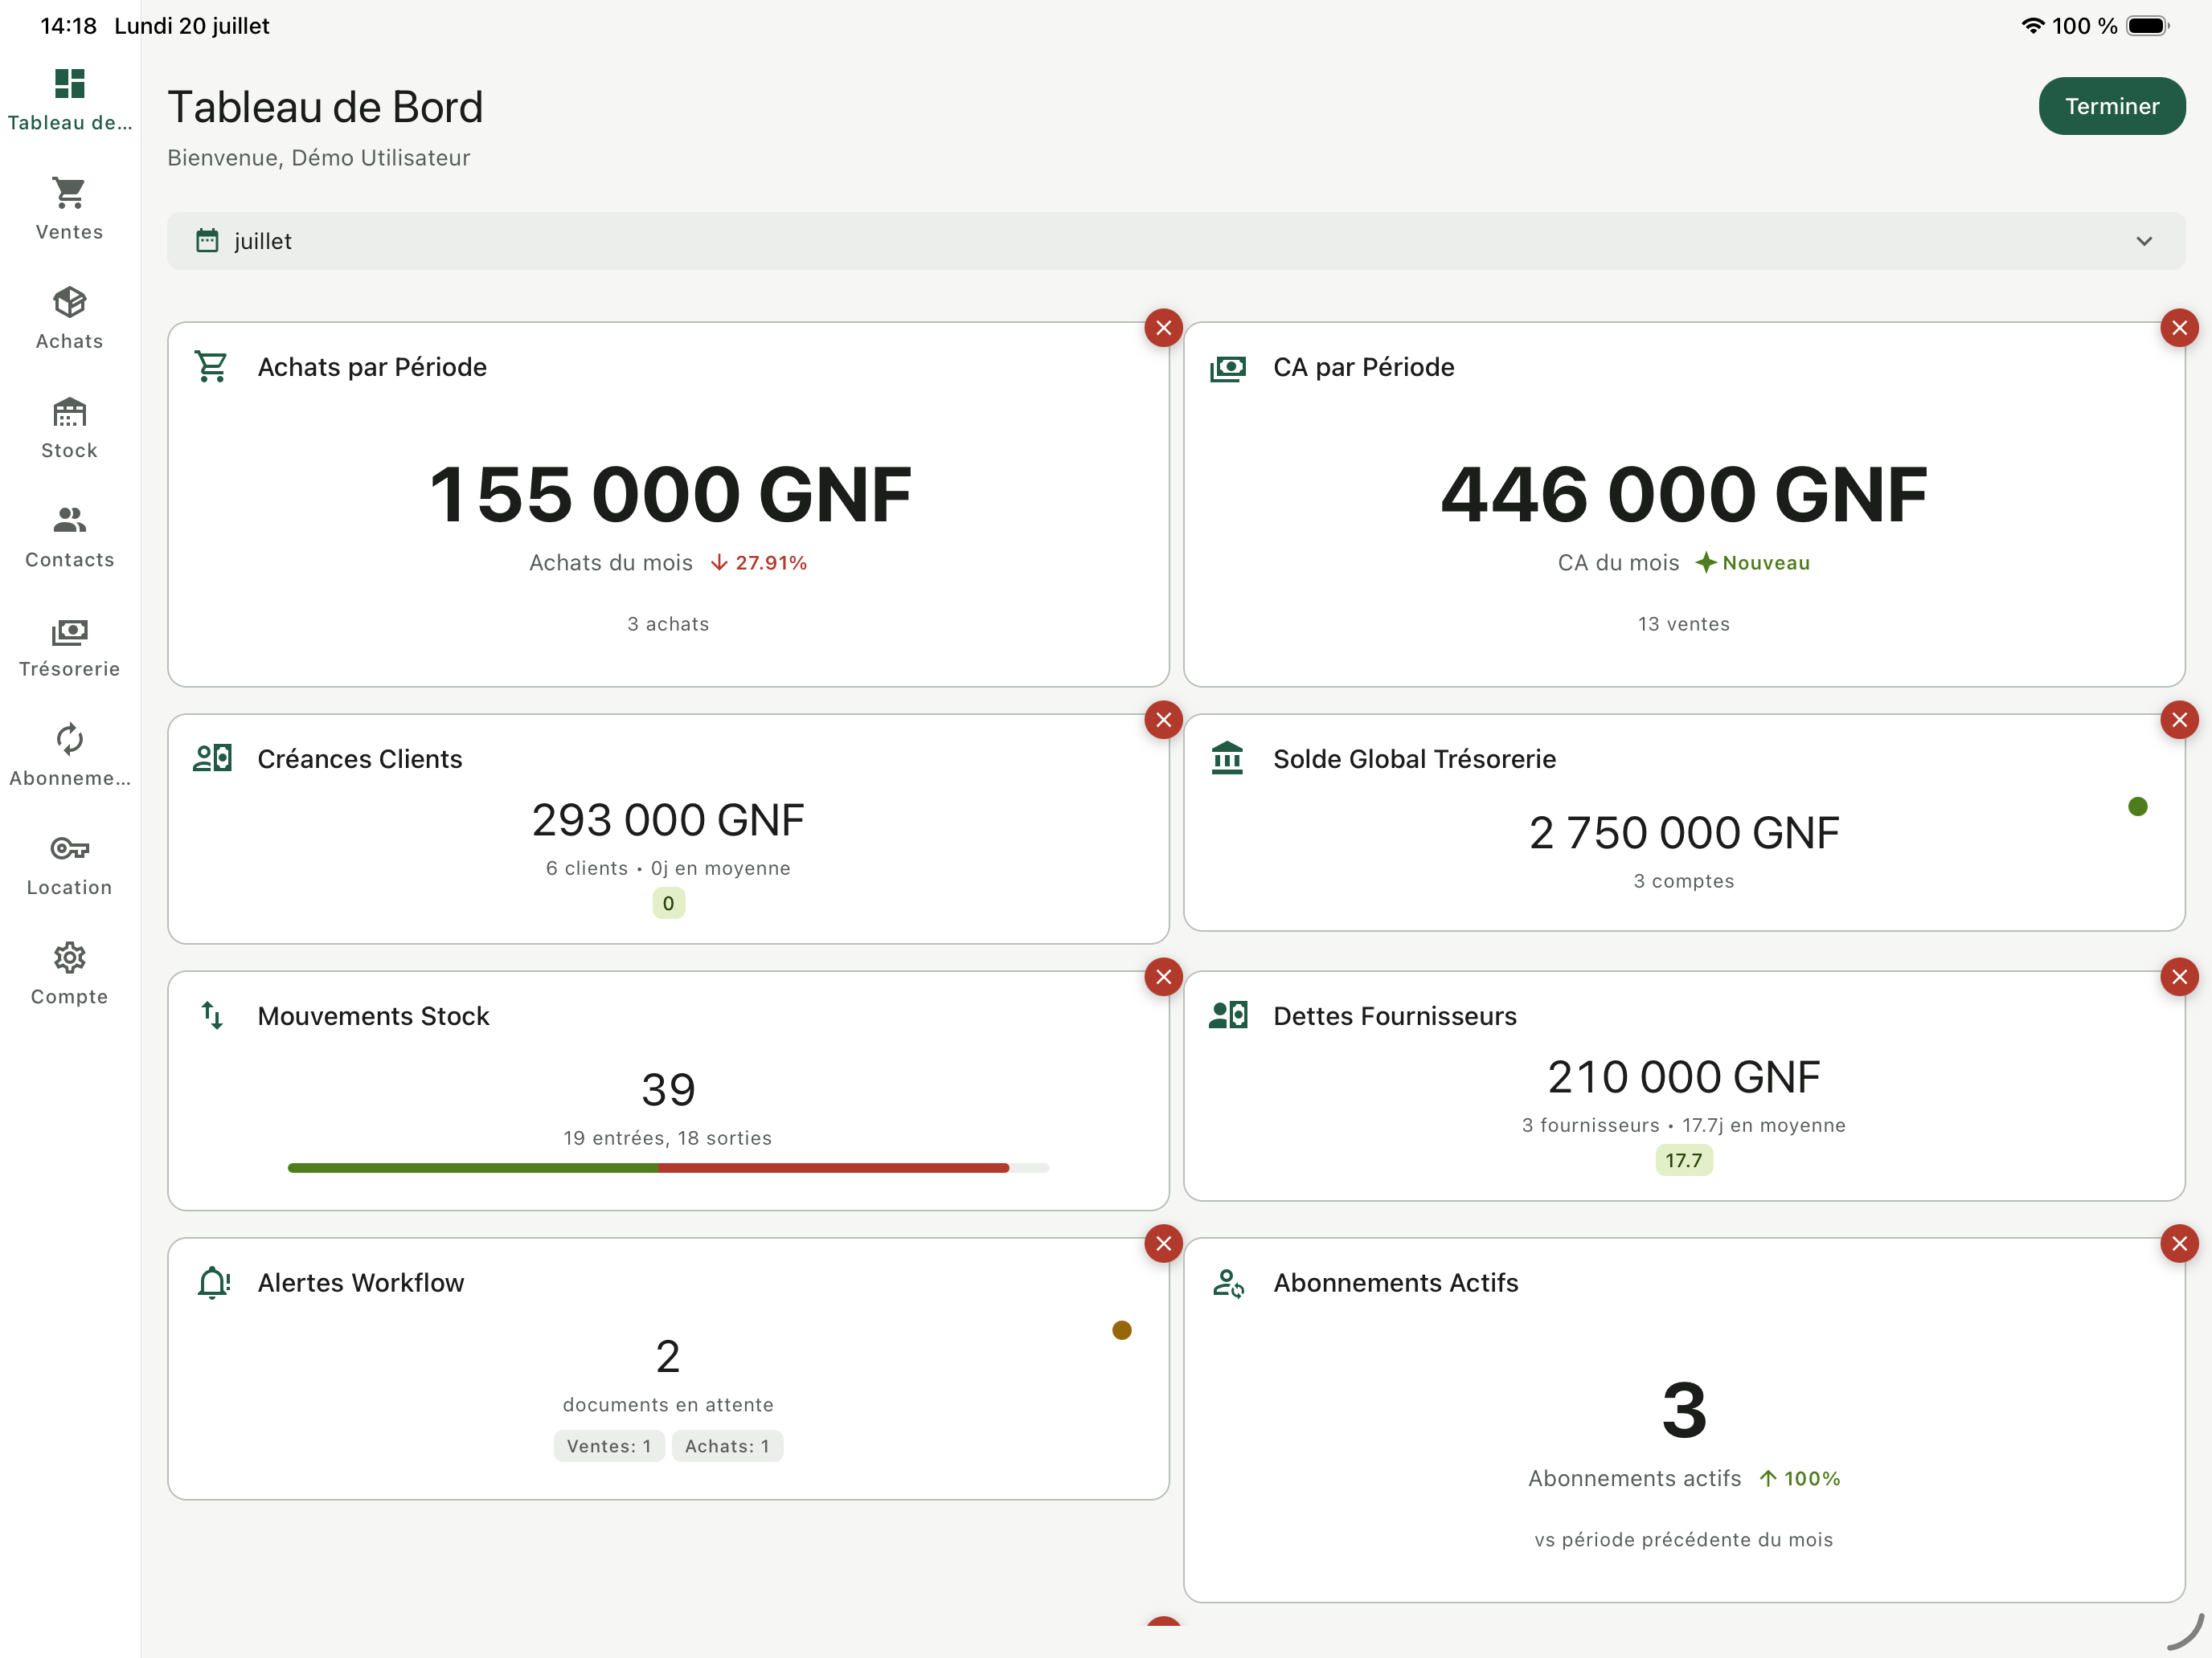Click the Terminer button
This screenshot has height=1658, width=2212.
[2111, 106]
